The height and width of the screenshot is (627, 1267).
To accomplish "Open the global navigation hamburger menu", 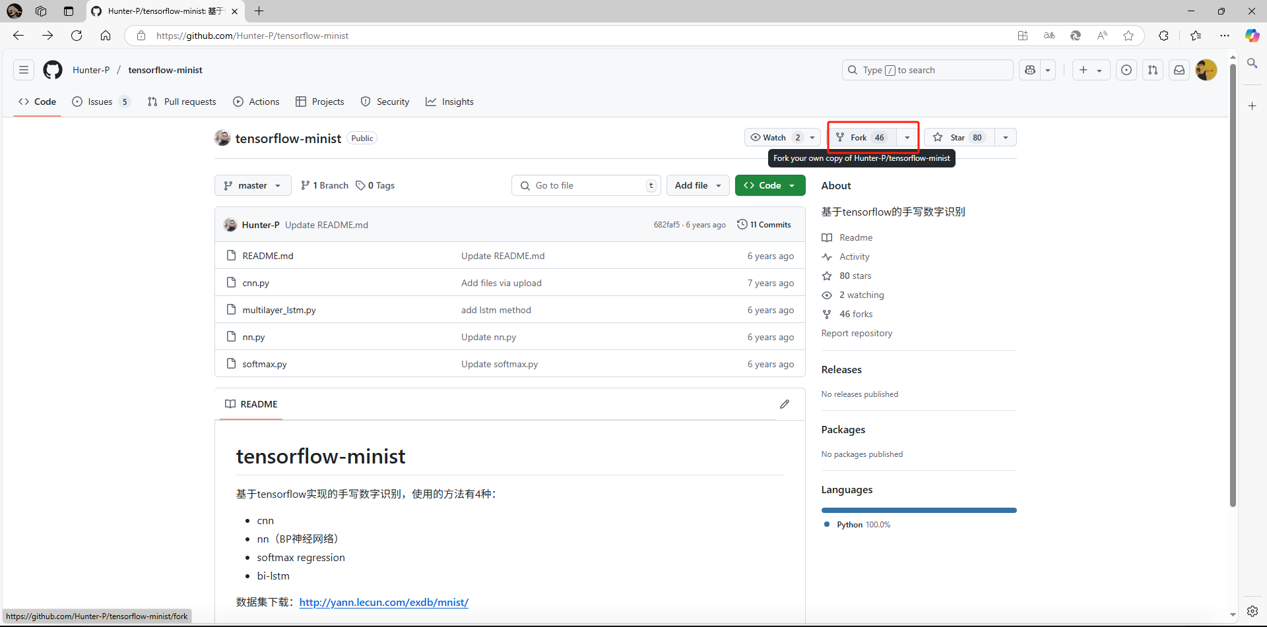I will 24,70.
